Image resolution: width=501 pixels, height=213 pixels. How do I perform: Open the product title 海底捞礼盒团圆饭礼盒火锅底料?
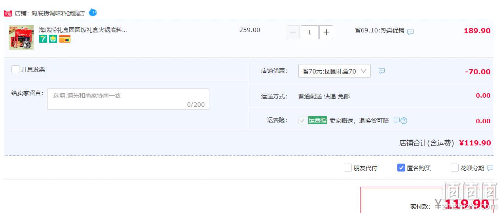83,30
